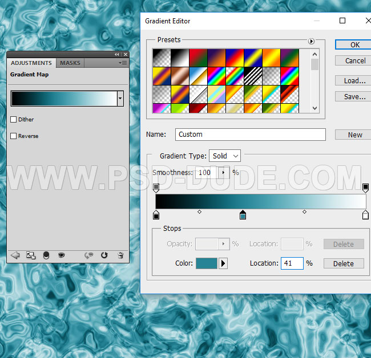Collapse the Adjustments panel with double arrows
The height and width of the screenshot is (358, 371).
click(x=116, y=54)
